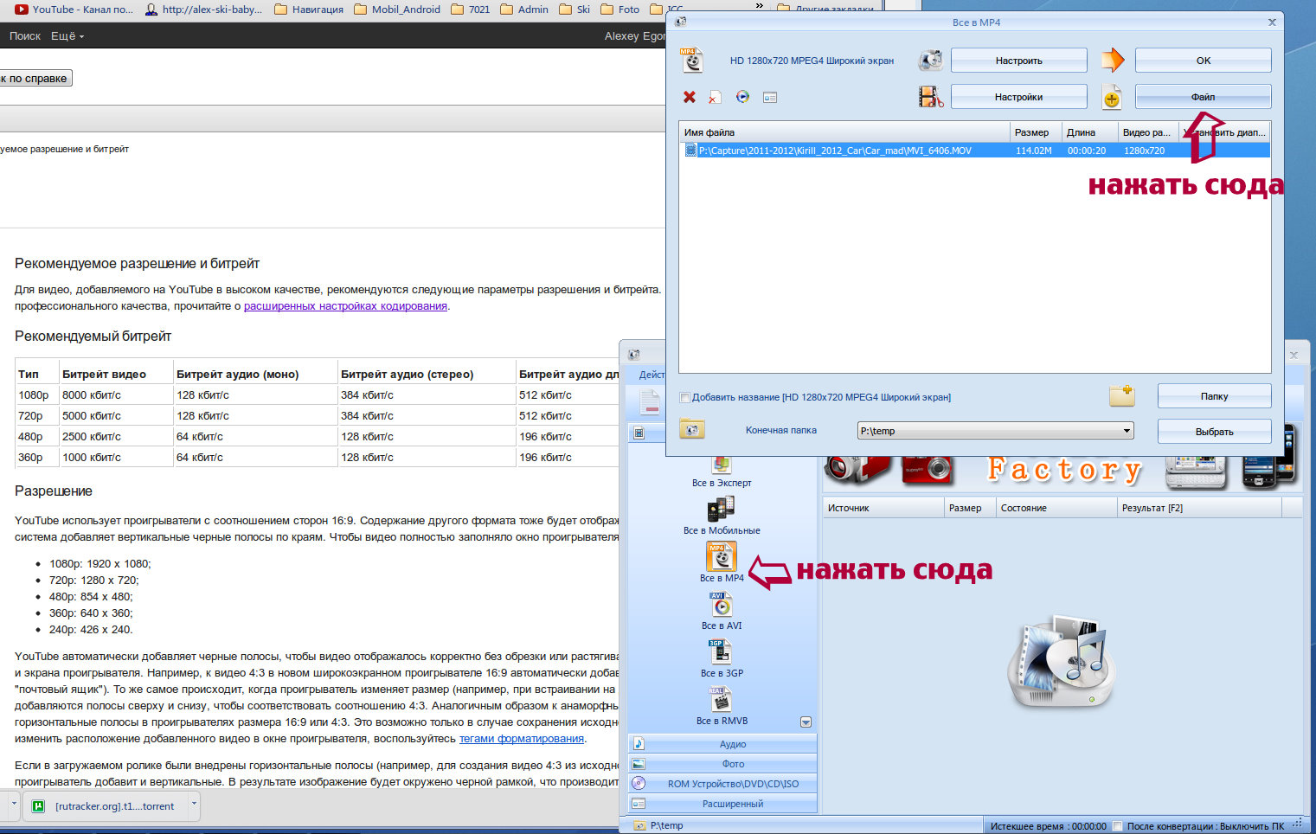Click the 'к по справке' button in browser
Viewport: 1316px width, 834px height.
[x=34, y=78]
